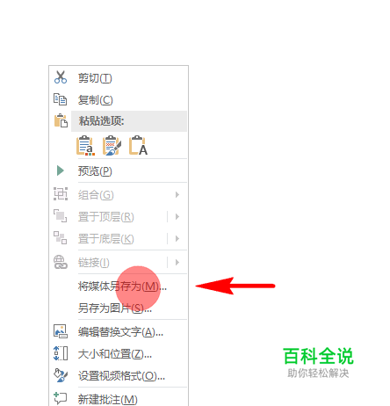
Task: Expand the 组合(G) submenu arrow
Action: click(x=177, y=194)
